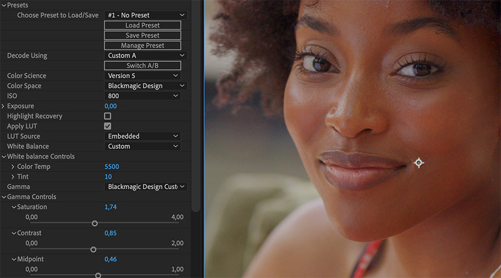Click the Switch A/B button
The height and width of the screenshot is (278, 501).
143,66
